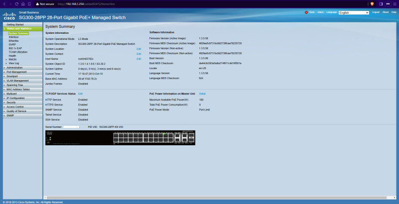The width and height of the screenshot is (399, 204).
Task: Open the Brave Shields lion icon
Action: click(372, 4)
